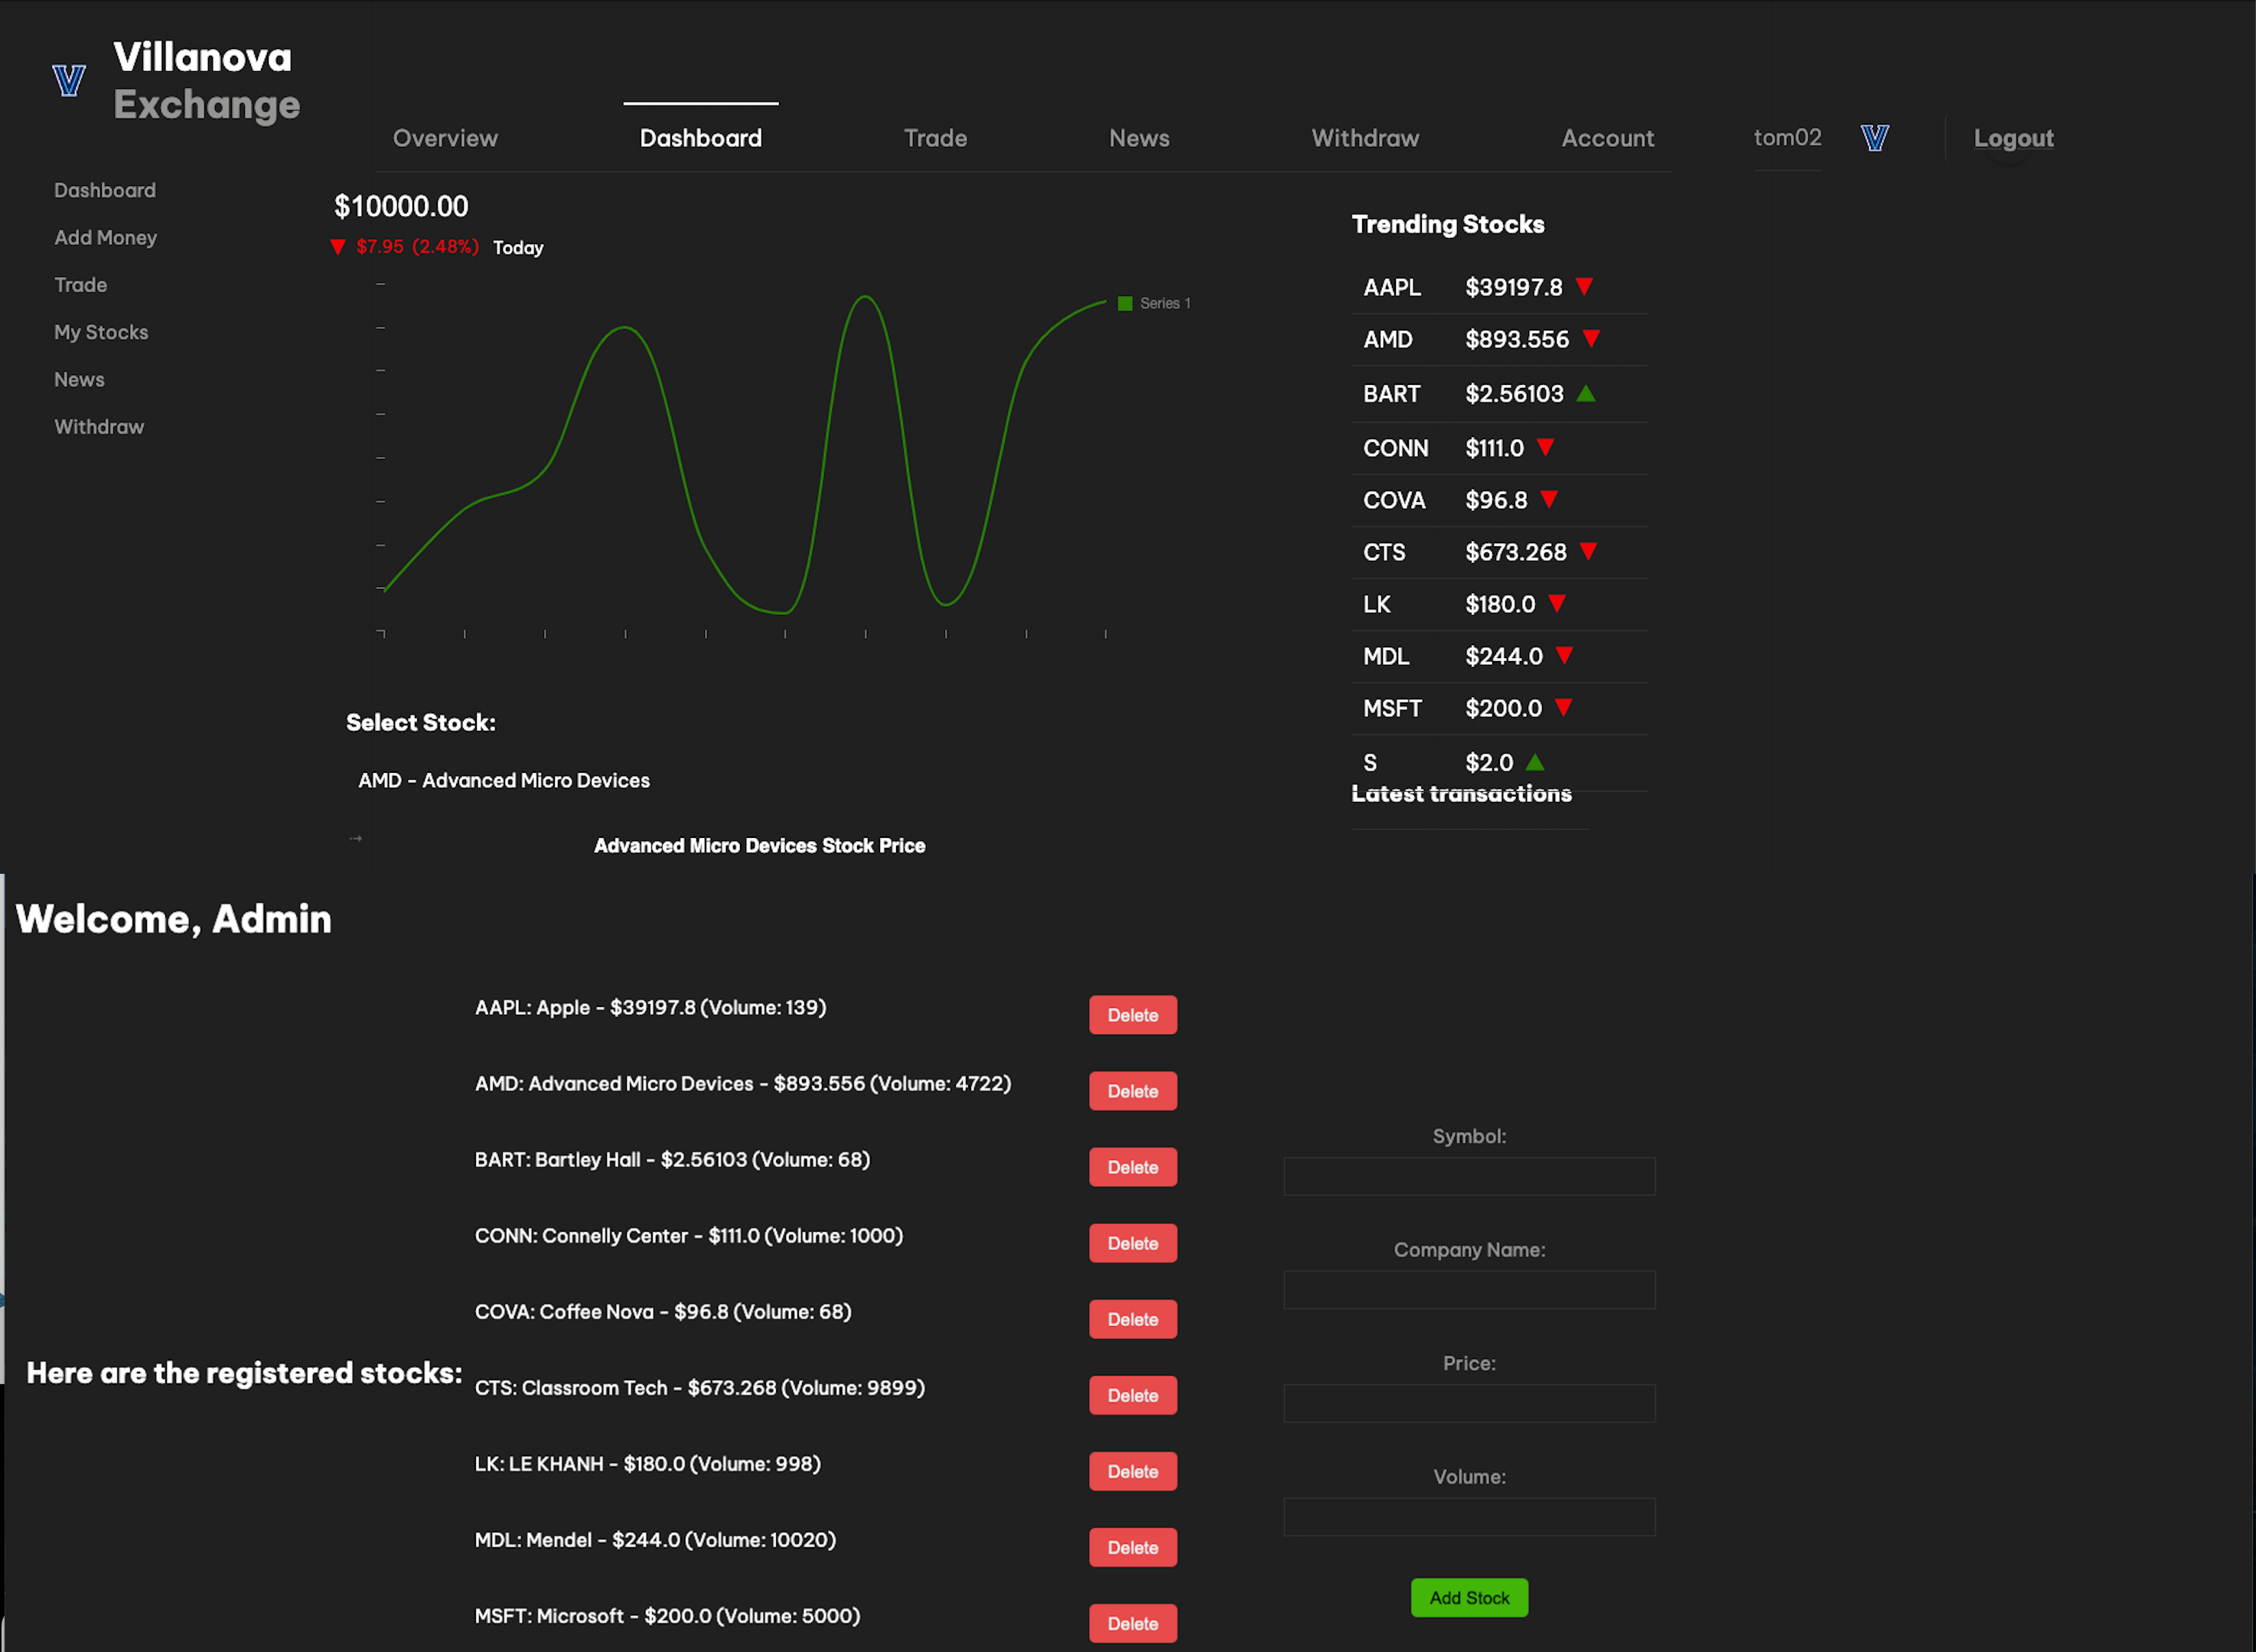
Task: Toggle the Series 1 legend marker
Action: pyautogui.click(x=1125, y=303)
